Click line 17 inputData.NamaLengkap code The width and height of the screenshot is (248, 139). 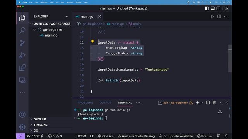click(x=133, y=69)
